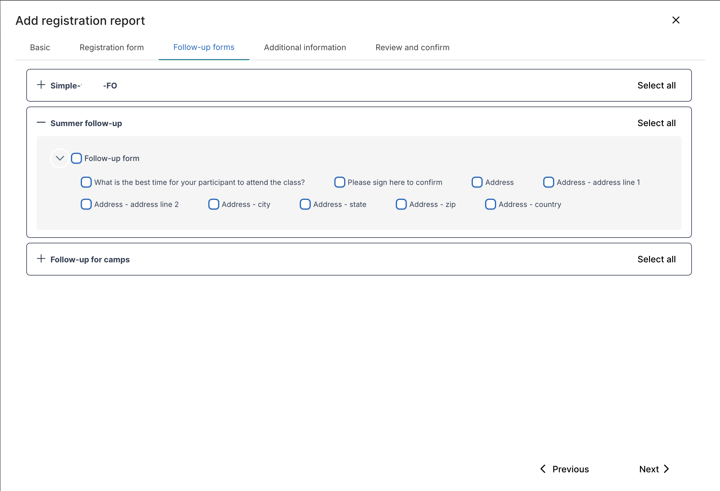Click the right arrow next to Next
The width and height of the screenshot is (720, 491).
(x=667, y=469)
